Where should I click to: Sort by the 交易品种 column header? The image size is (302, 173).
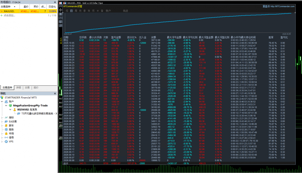click(x=6, y=7)
